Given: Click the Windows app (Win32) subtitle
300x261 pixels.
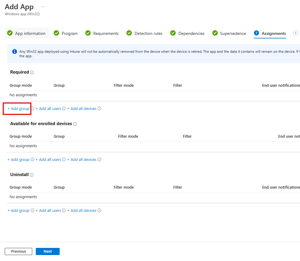Looking at the screenshot, I should tap(22, 14).
